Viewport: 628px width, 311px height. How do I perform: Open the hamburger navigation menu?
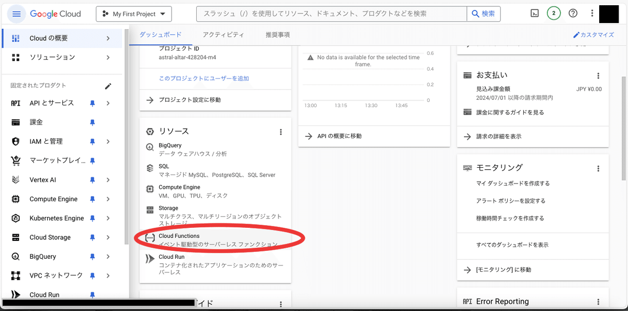(x=16, y=14)
